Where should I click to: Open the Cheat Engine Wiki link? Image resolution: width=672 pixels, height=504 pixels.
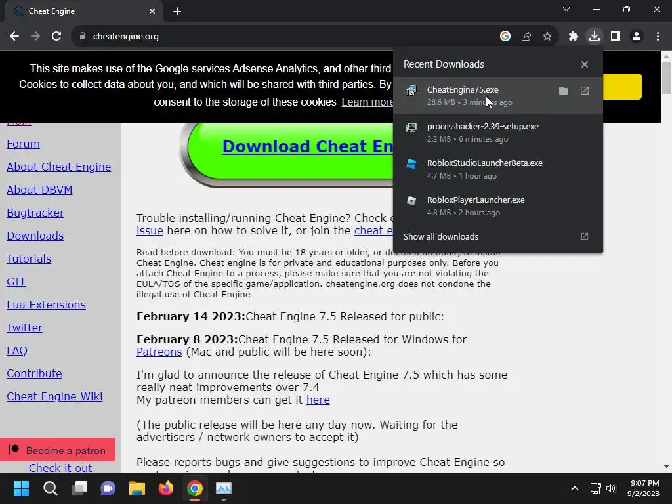click(54, 396)
